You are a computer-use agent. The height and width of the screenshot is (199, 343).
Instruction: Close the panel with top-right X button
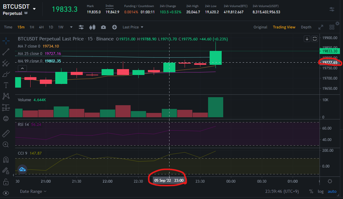337,23
